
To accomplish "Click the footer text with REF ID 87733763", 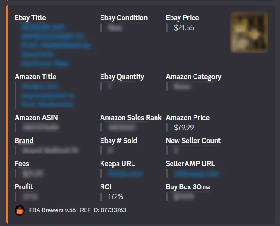I will pyautogui.click(x=78, y=210).
